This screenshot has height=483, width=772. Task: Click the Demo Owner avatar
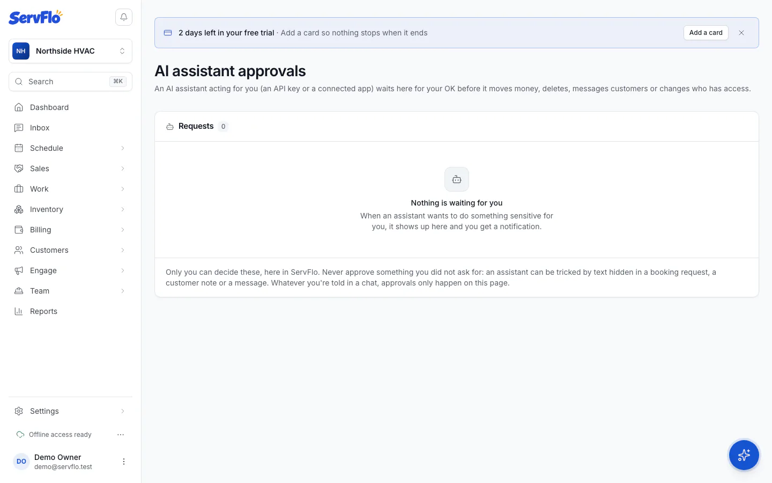[21, 462]
